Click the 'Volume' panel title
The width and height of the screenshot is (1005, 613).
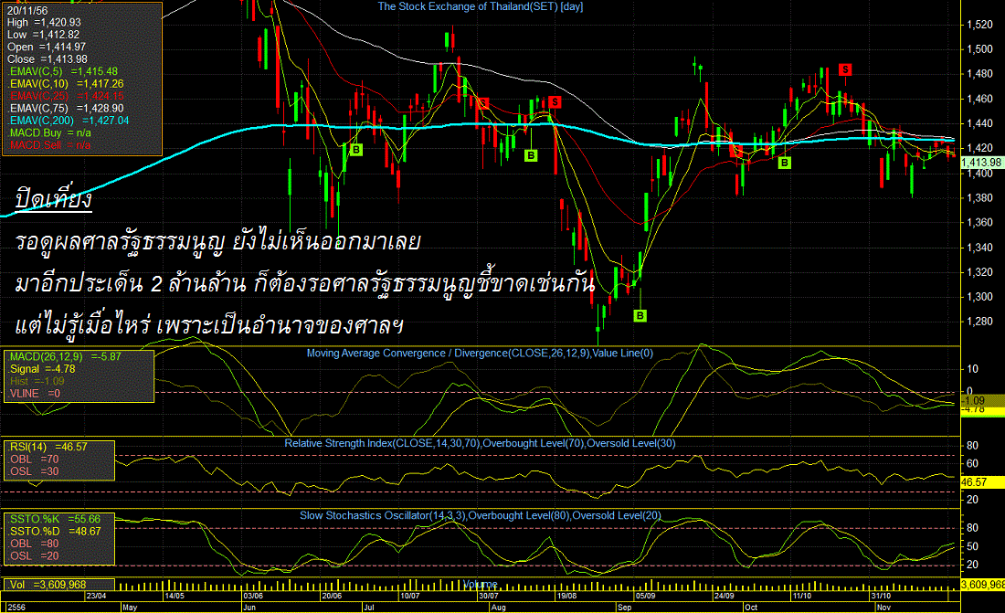[x=480, y=584]
